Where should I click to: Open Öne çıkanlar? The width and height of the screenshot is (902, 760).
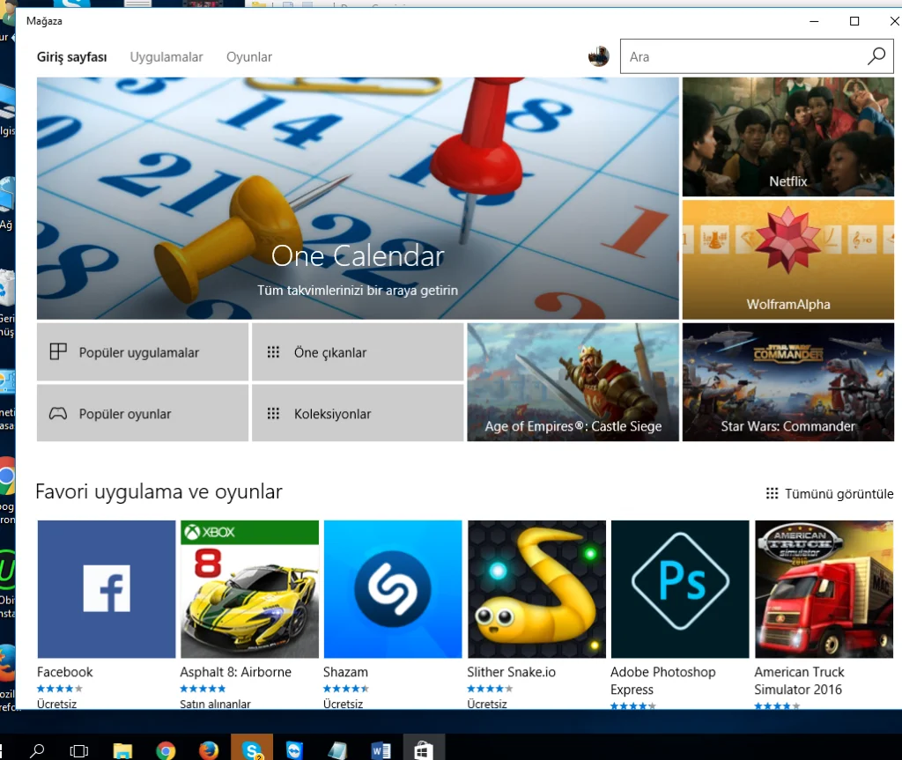[x=358, y=351]
